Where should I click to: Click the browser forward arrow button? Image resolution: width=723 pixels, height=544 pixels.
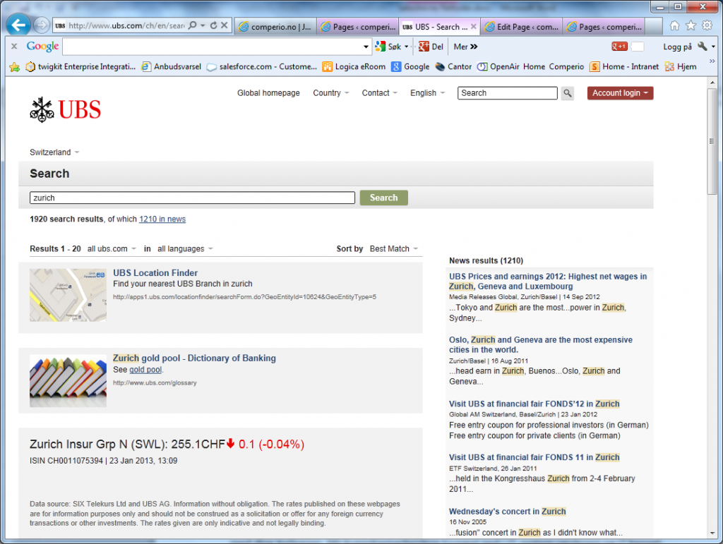point(42,25)
